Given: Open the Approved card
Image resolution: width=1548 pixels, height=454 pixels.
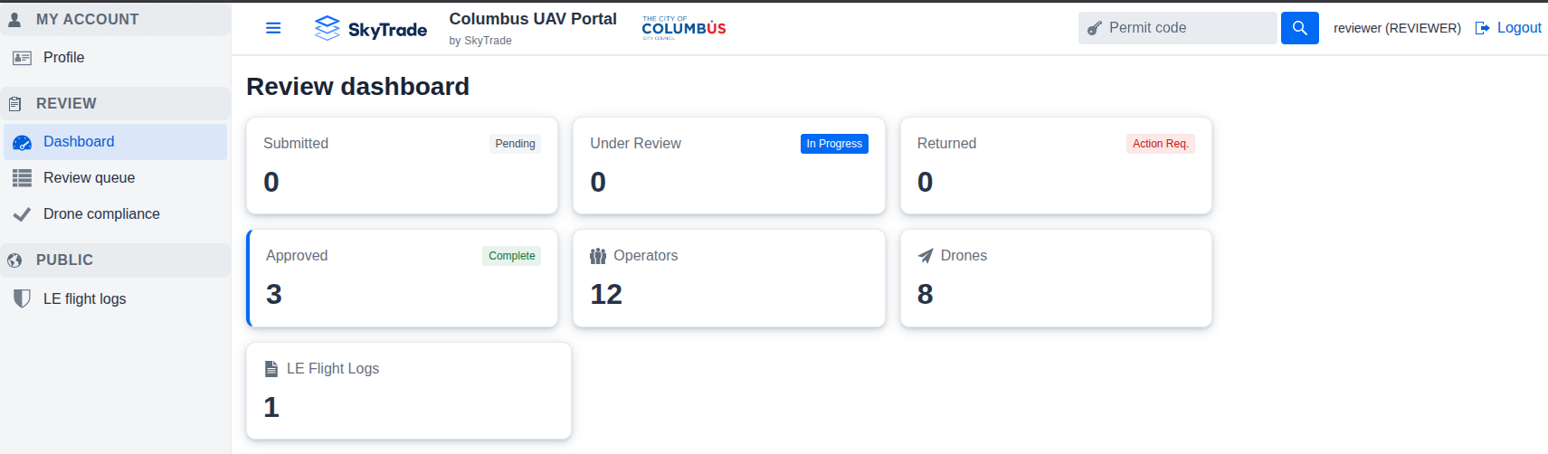Looking at the screenshot, I should point(403,279).
